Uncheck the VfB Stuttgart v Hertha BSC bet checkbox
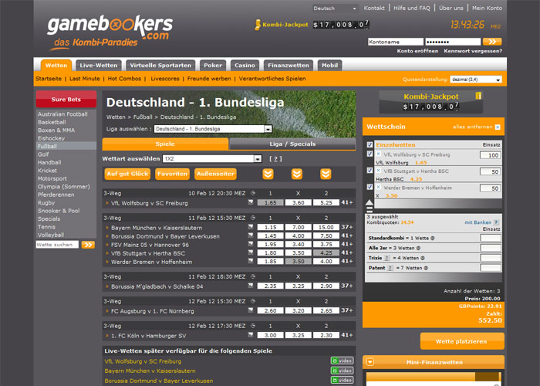 pyautogui.click(x=370, y=171)
